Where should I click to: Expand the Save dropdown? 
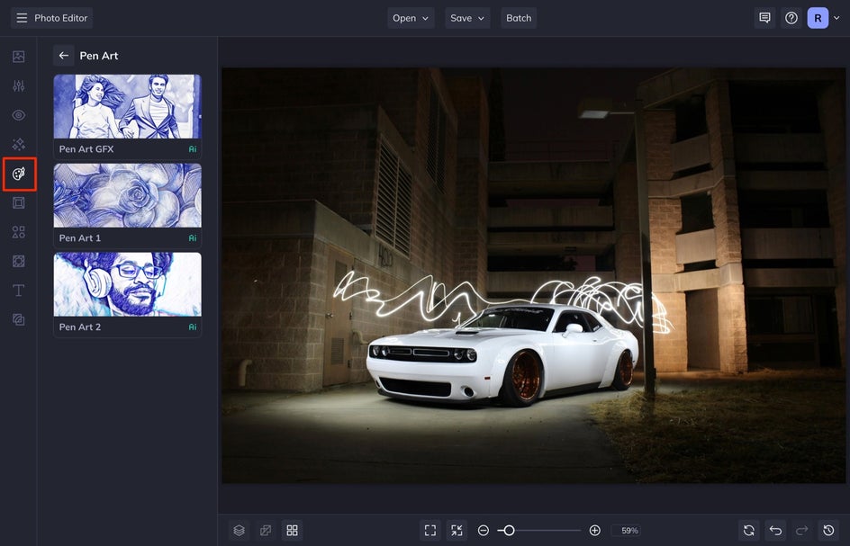point(467,18)
